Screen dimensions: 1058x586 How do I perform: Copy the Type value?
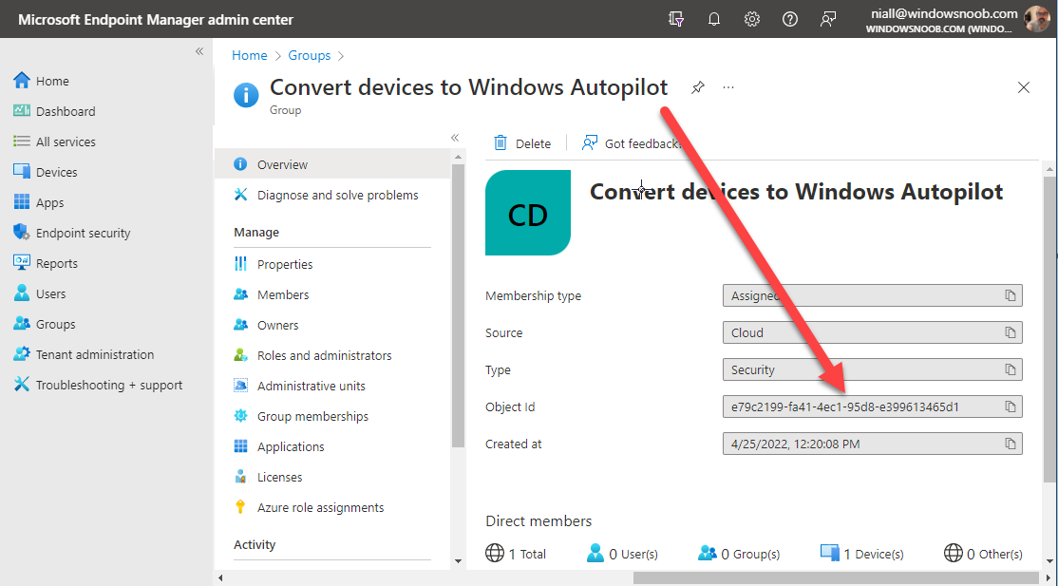(1011, 370)
